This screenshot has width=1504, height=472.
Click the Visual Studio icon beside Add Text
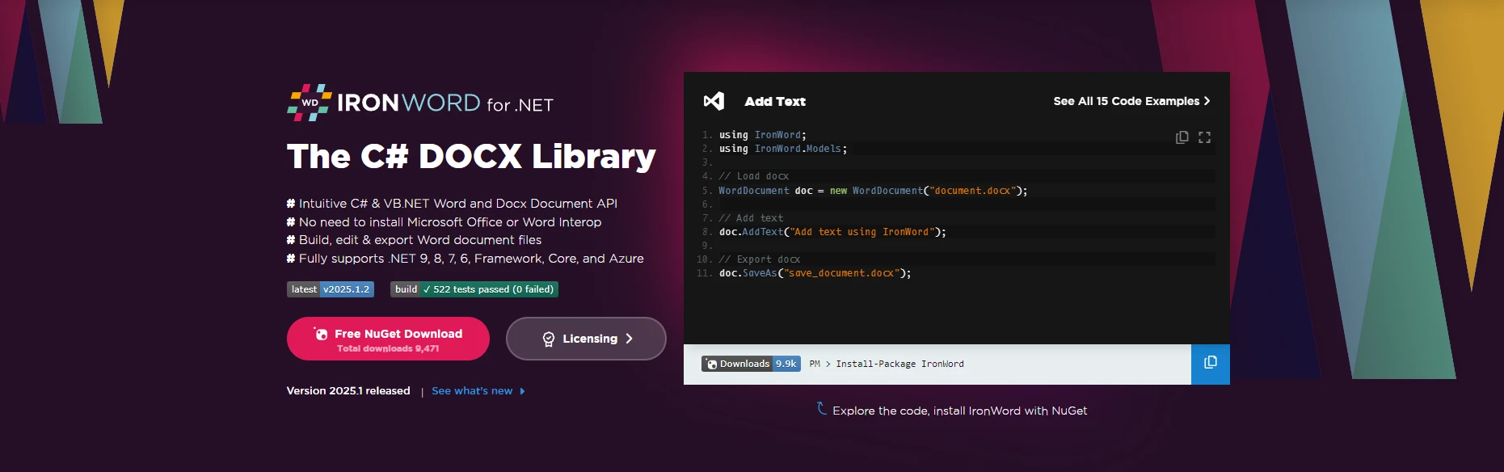(714, 101)
